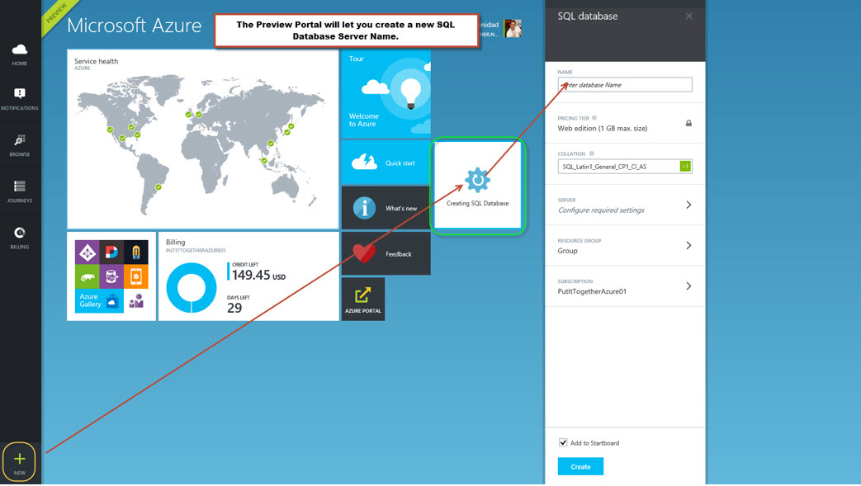Click the Pricing tier lock icon
Screen dimensions: 861x486
[688, 124]
